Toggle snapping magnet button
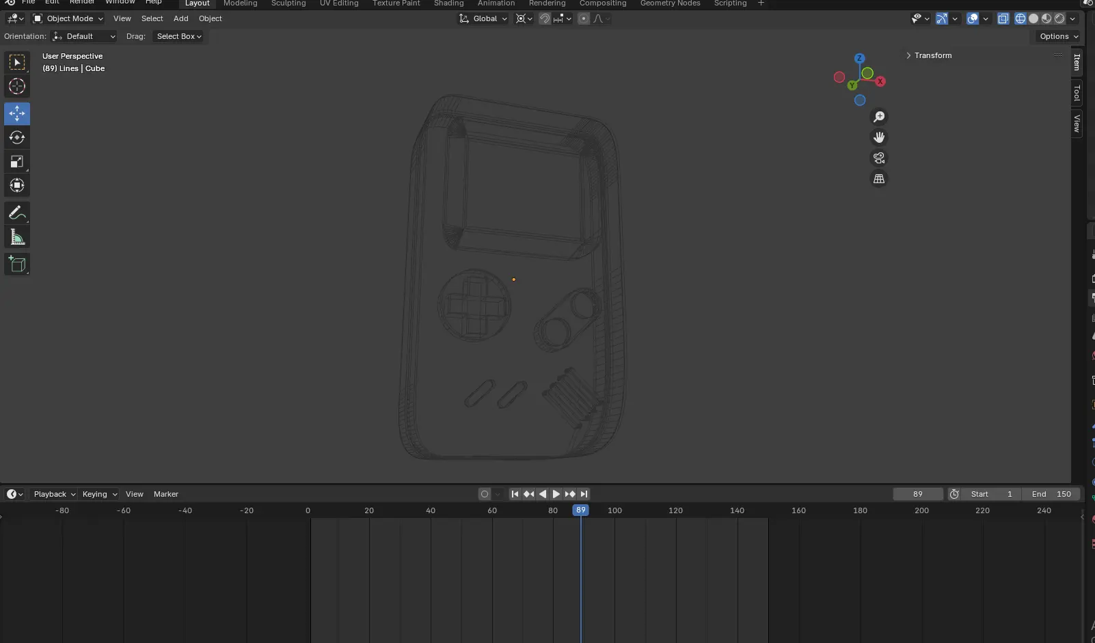 (x=545, y=18)
